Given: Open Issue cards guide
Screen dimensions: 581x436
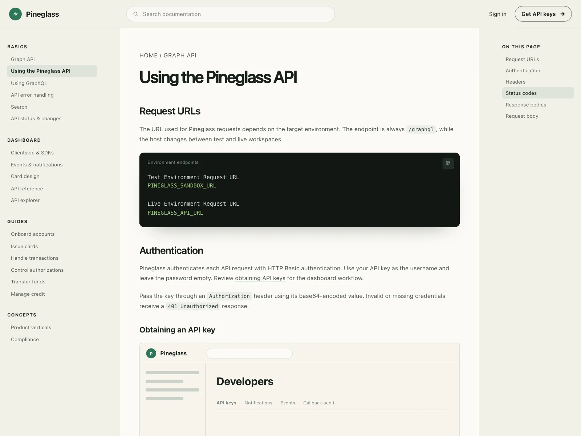Looking at the screenshot, I should click(24, 246).
